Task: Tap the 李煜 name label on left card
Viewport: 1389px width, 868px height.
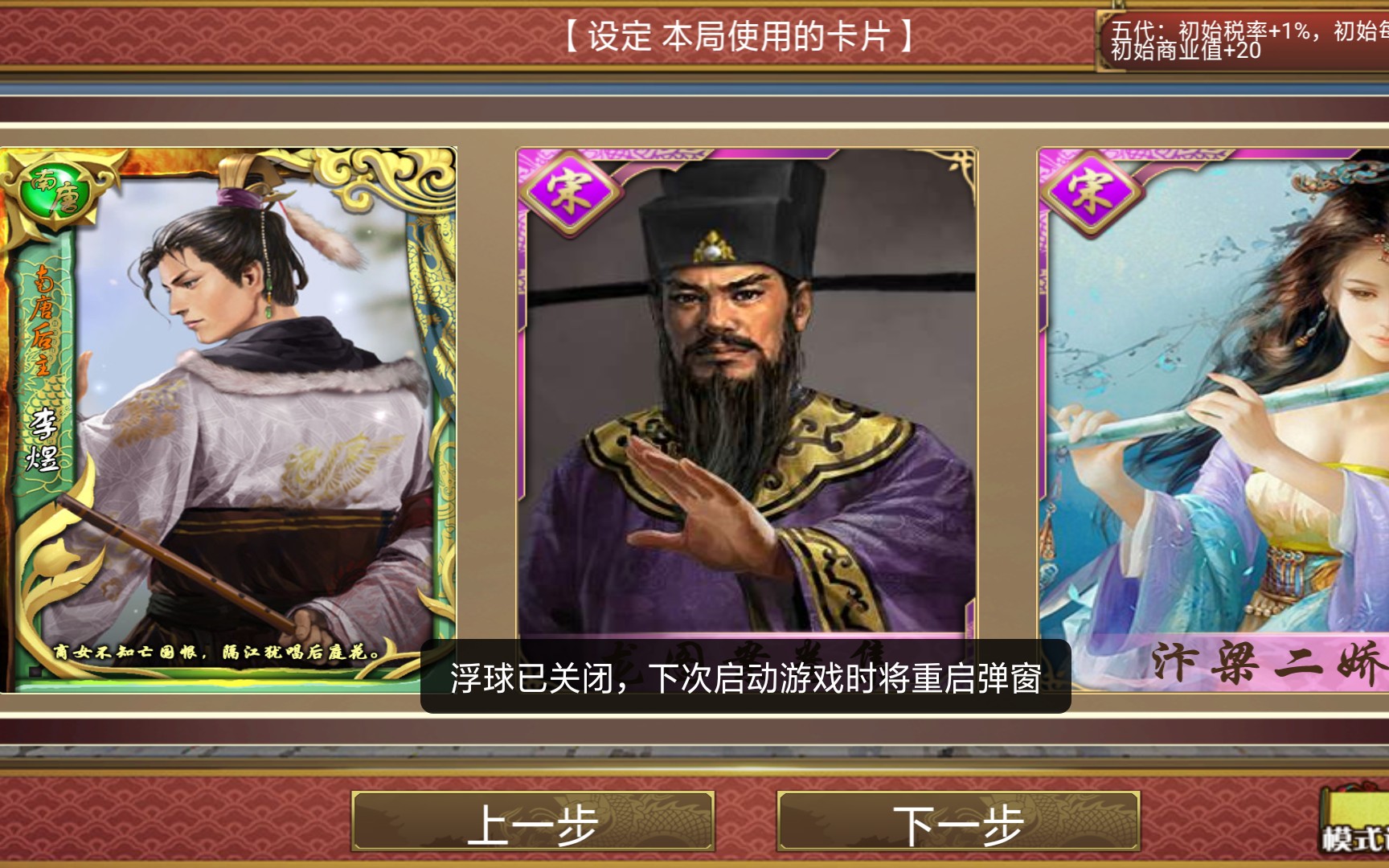Action: (42, 440)
